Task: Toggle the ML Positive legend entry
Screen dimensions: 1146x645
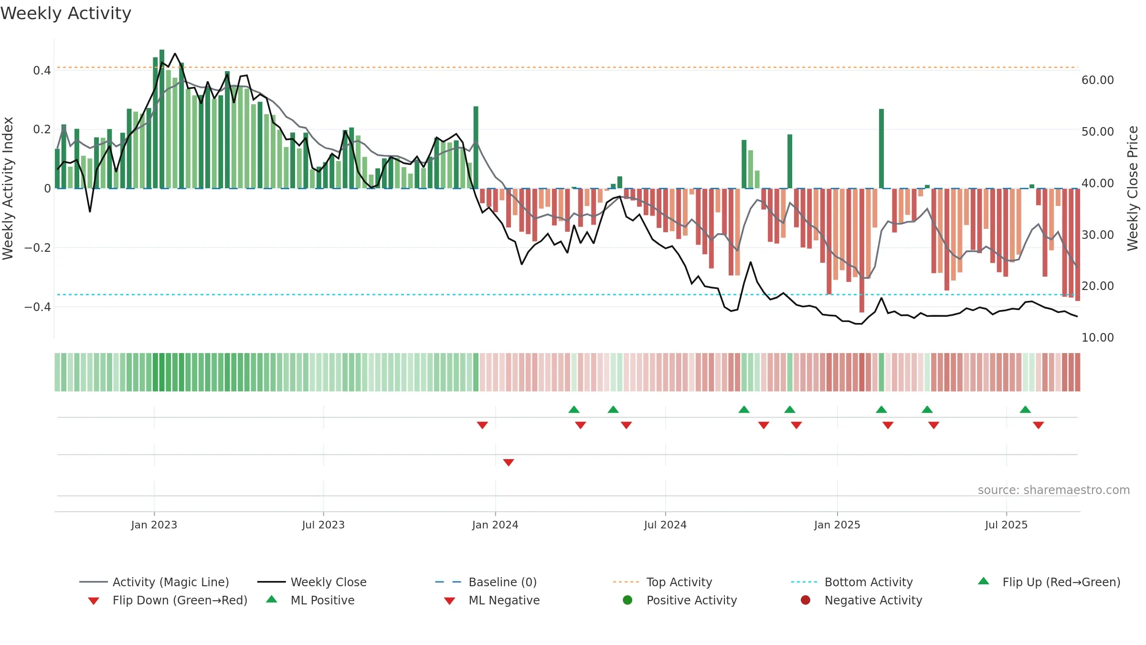Action: [x=310, y=600]
